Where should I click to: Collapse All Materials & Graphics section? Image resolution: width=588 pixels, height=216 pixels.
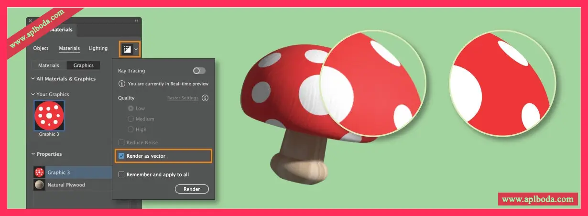[x=33, y=79]
